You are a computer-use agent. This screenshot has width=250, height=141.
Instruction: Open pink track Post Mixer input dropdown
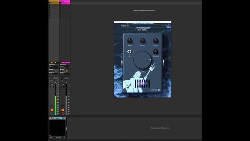click(x=65, y=68)
